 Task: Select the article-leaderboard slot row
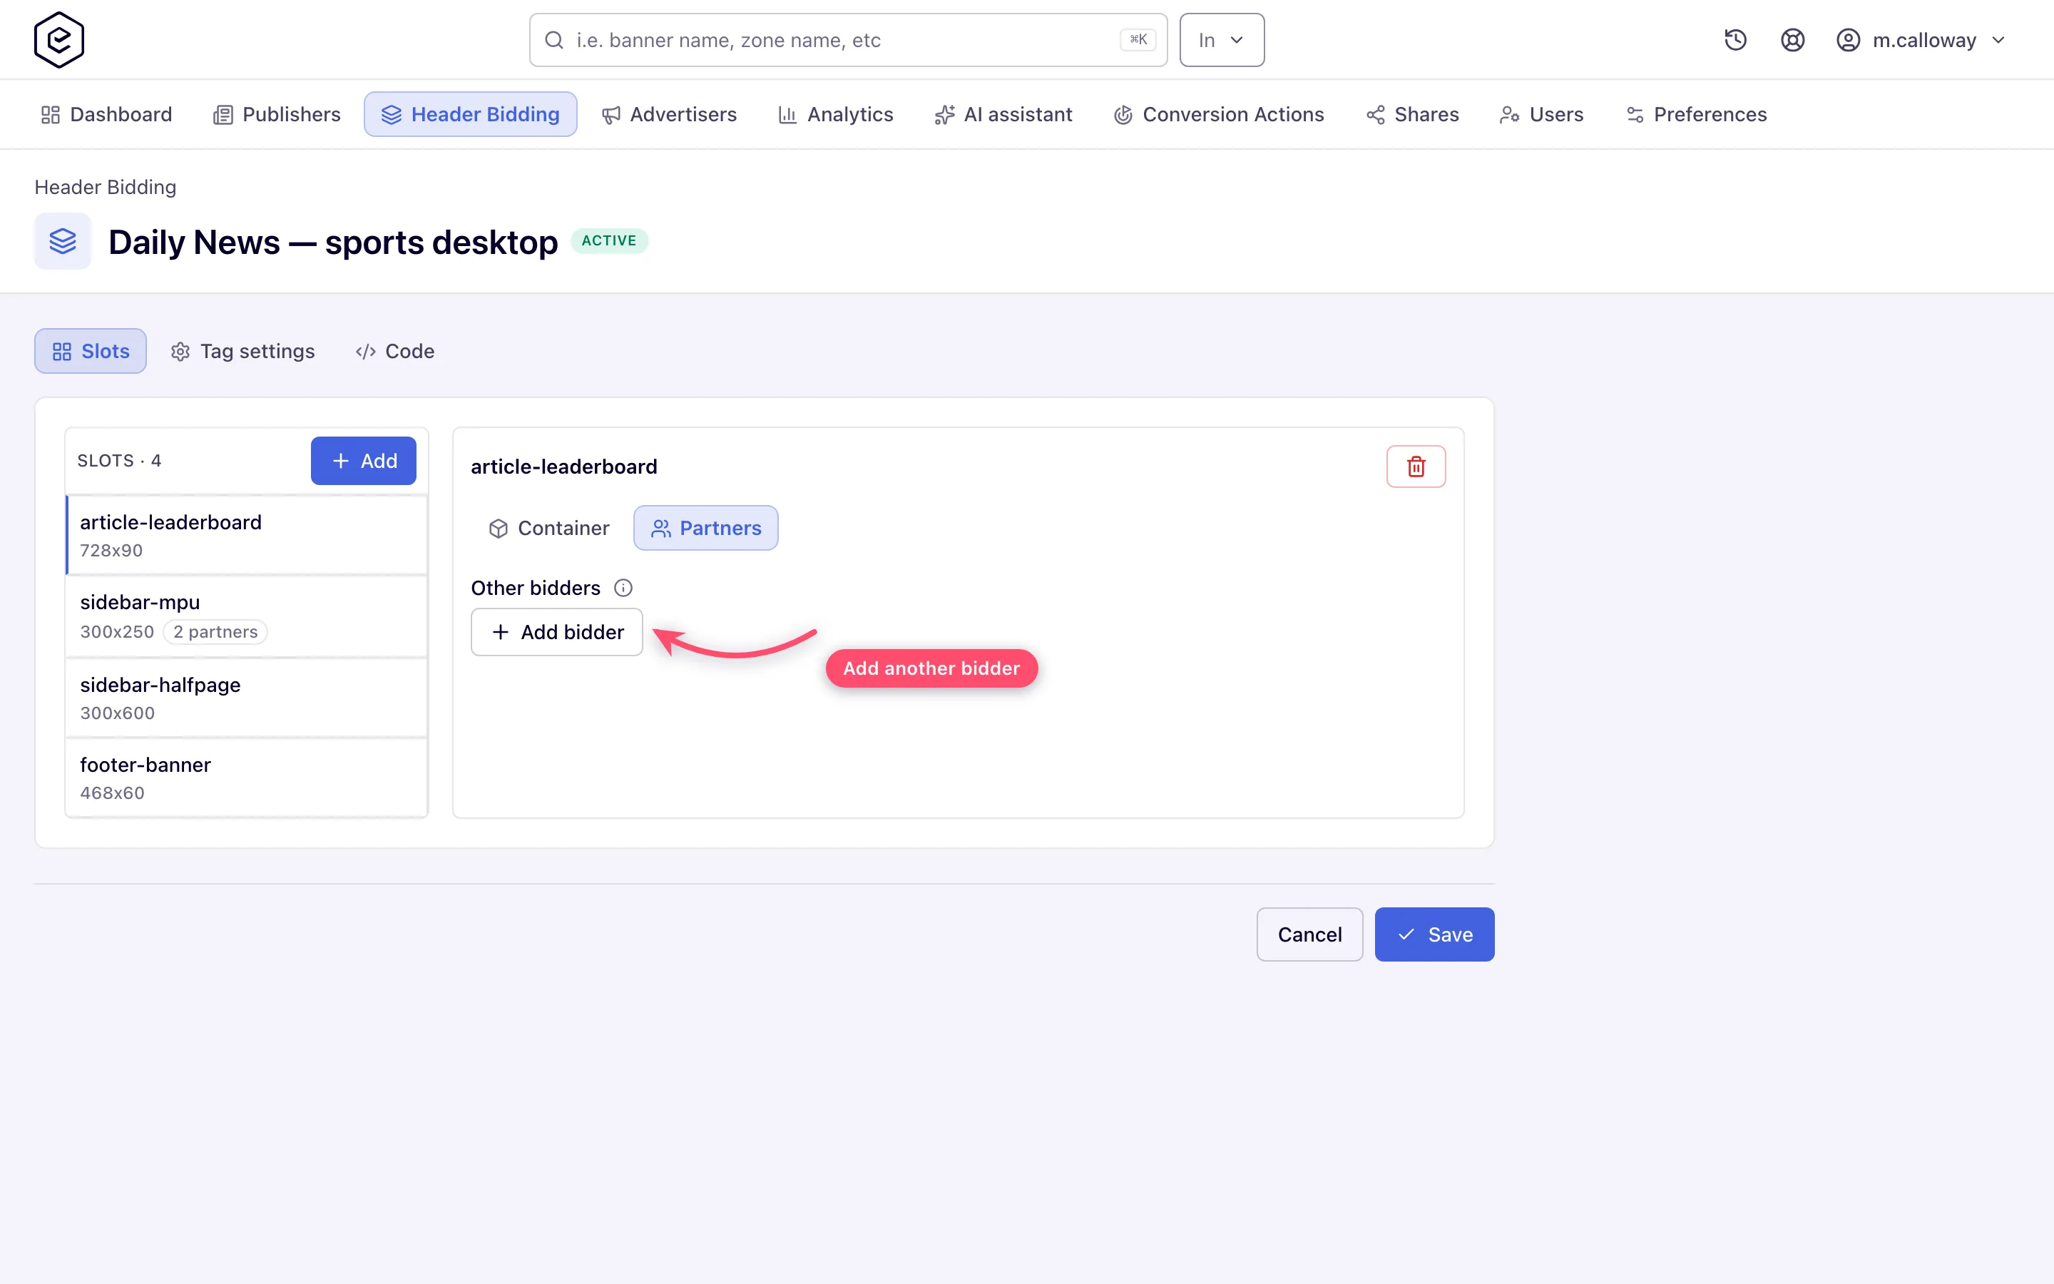(x=246, y=535)
